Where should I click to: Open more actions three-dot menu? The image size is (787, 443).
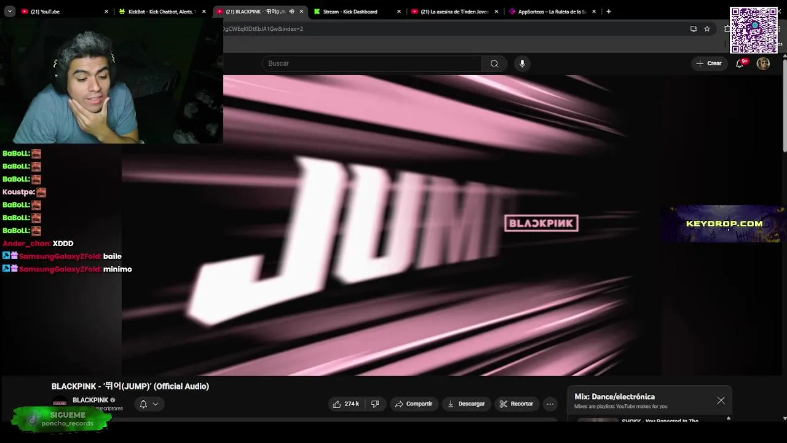(x=550, y=404)
